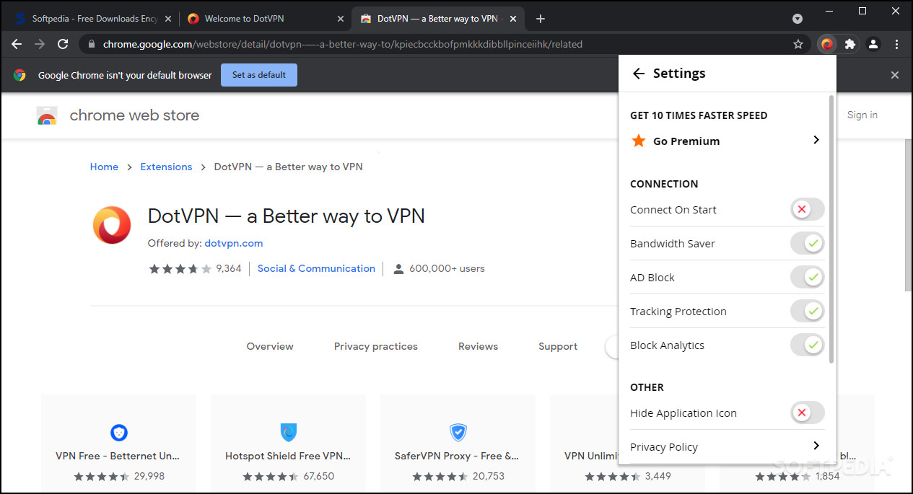
Task: Open the Reviews tab
Action: [x=478, y=347]
